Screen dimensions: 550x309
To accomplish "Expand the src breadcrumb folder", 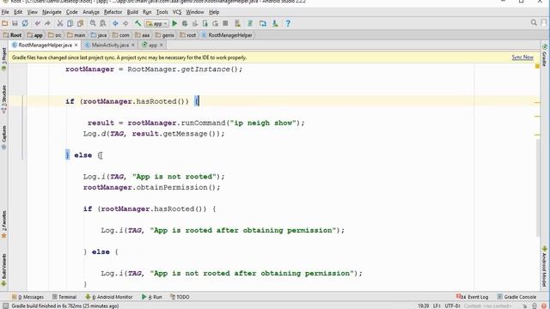I will 55,35.
